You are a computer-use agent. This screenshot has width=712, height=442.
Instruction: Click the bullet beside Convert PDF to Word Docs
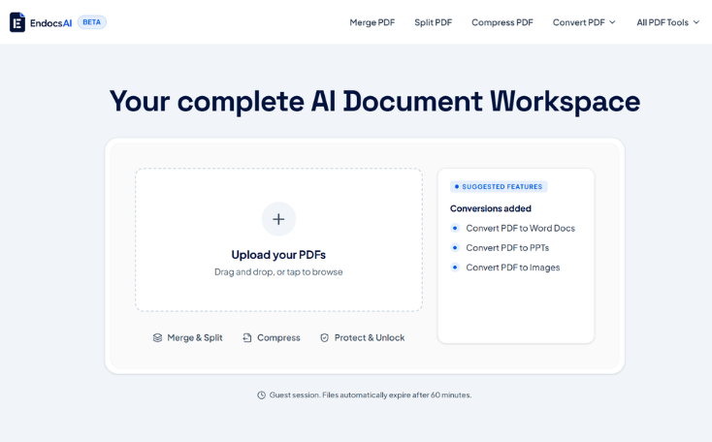tap(455, 228)
